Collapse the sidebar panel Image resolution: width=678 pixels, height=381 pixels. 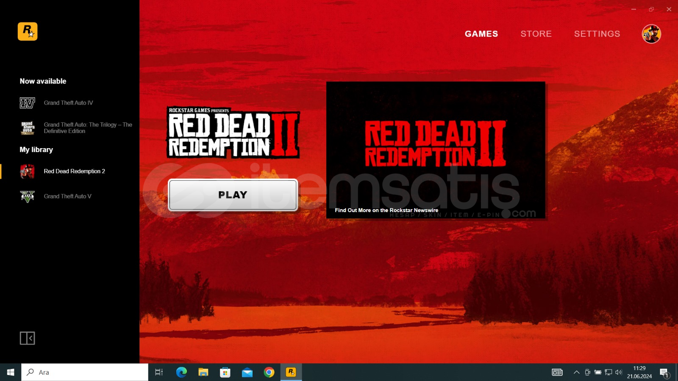[28, 338]
